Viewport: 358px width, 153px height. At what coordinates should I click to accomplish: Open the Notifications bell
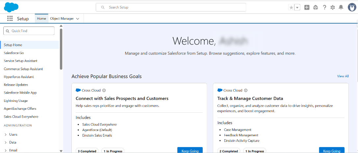coord(341,8)
